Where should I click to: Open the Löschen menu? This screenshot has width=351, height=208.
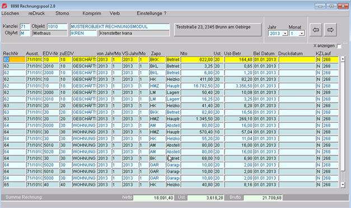(10, 13)
